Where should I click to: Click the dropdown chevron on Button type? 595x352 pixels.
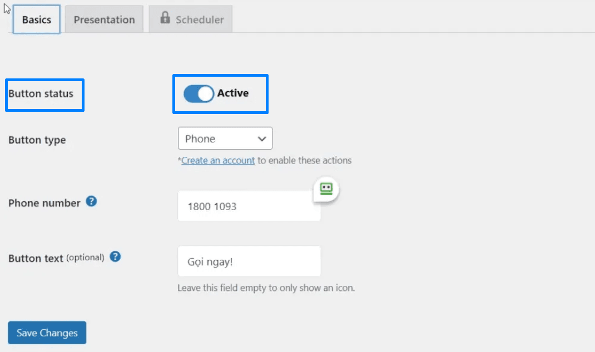262,138
